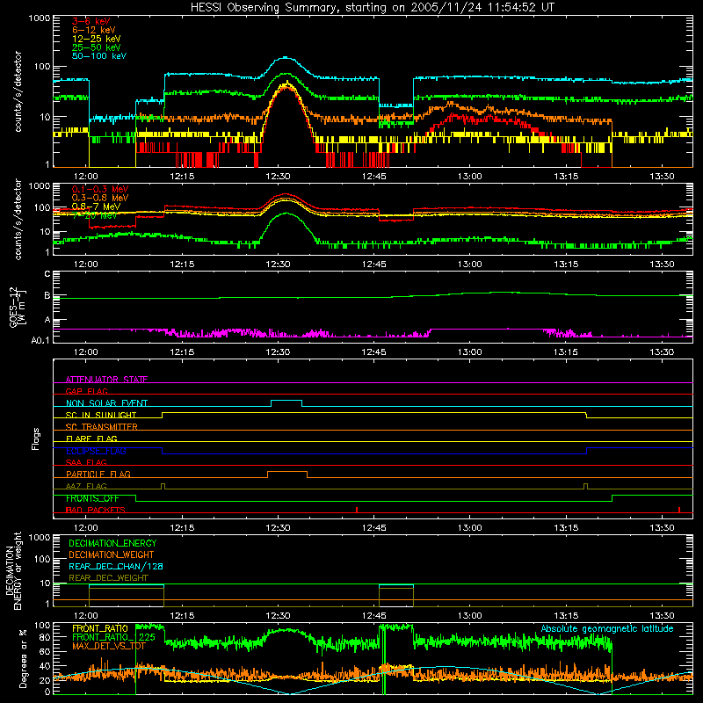The image size is (703, 703).
Task: Click the A0.1 label on the GOES axis
Action: [40, 340]
